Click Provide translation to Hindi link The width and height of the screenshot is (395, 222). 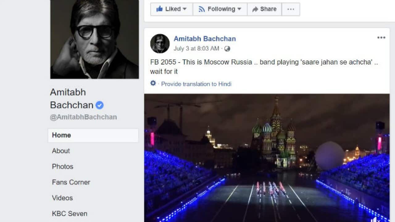click(x=196, y=84)
